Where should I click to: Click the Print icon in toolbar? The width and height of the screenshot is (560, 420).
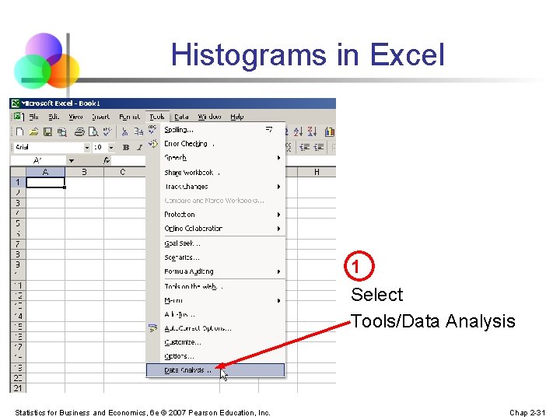point(79,131)
